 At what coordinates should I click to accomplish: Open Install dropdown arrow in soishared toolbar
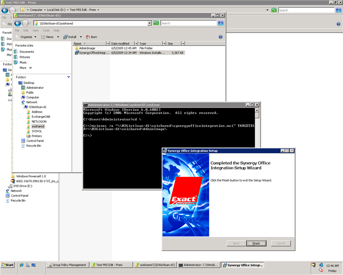point(81,37)
